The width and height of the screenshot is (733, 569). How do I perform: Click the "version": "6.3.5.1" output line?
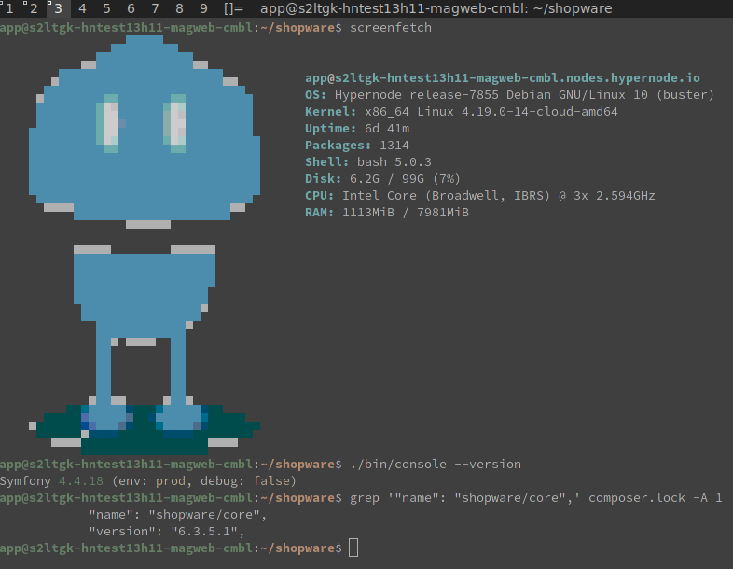pos(167,532)
